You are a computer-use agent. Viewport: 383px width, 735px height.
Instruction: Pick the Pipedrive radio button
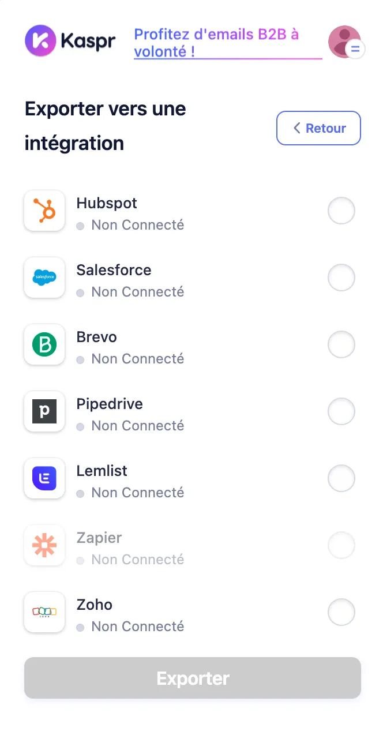click(x=341, y=411)
